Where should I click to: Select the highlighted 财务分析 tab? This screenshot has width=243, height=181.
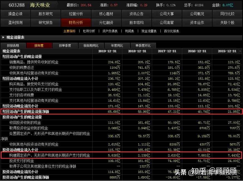[76, 23]
